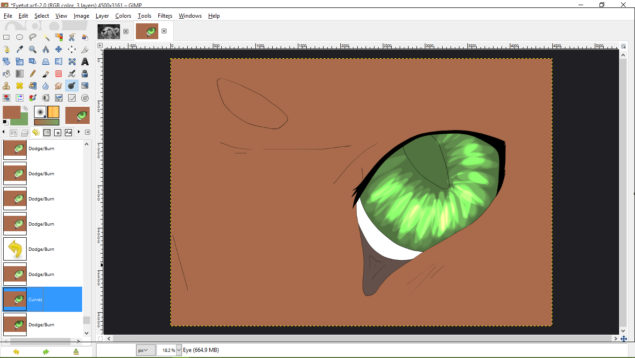
Task: Select the Smudge finger tool
Action: [x=59, y=86]
